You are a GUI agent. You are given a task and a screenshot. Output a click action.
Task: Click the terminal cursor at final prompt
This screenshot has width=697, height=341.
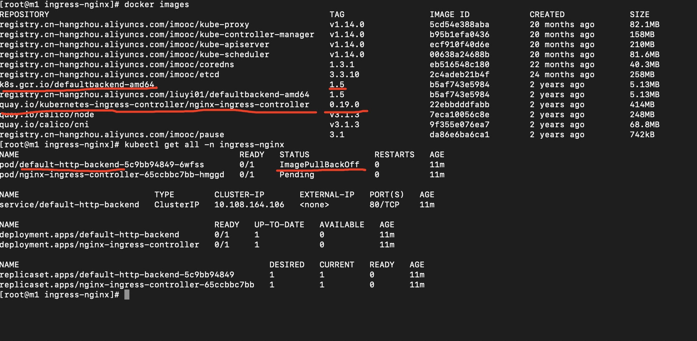[127, 295]
